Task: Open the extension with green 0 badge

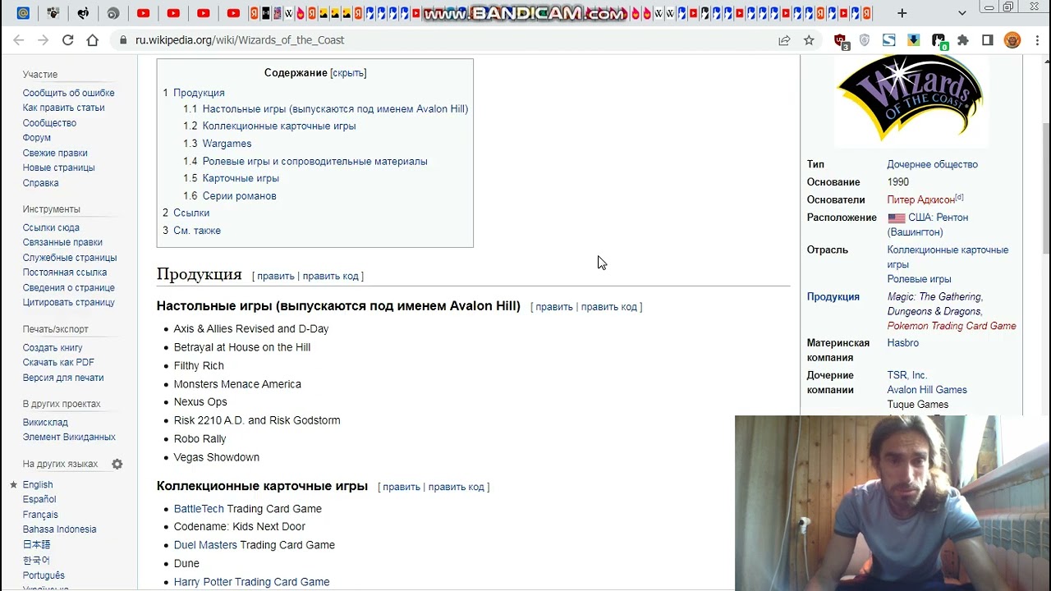Action: tap(939, 41)
